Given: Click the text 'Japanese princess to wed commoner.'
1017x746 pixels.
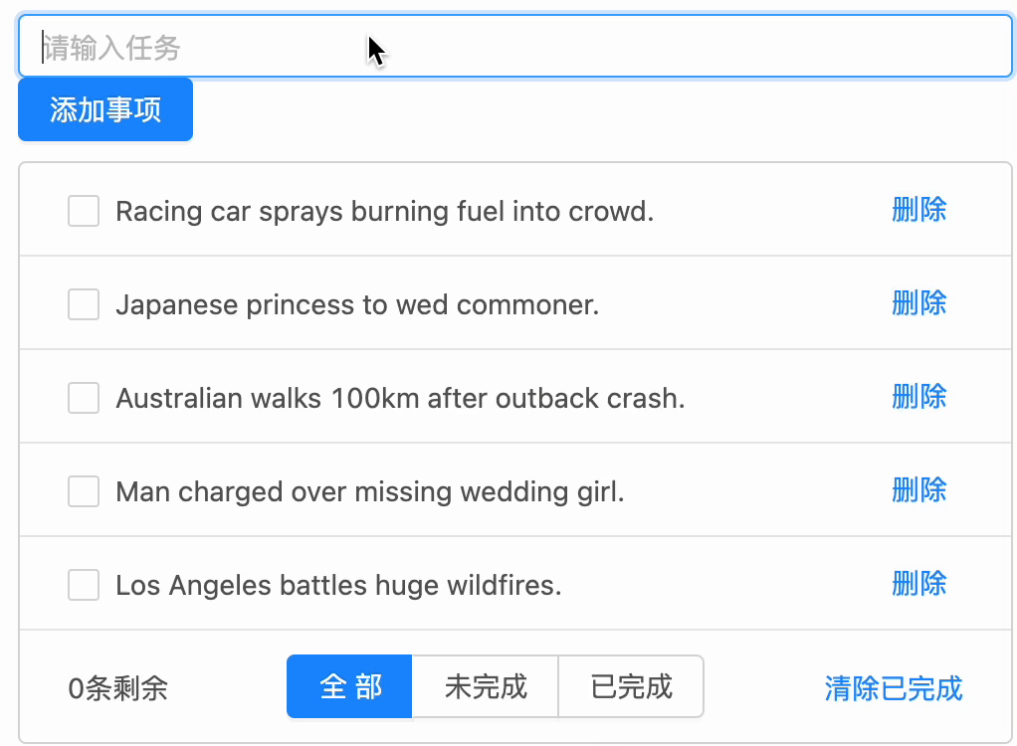Looking at the screenshot, I should (x=357, y=304).
